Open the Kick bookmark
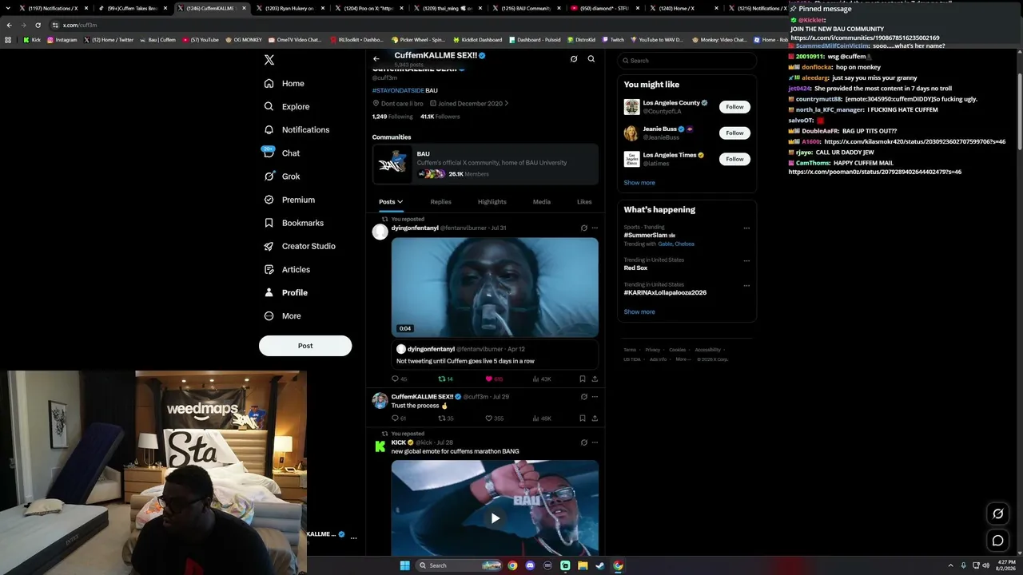1023x575 pixels. click(x=32, y=39)
